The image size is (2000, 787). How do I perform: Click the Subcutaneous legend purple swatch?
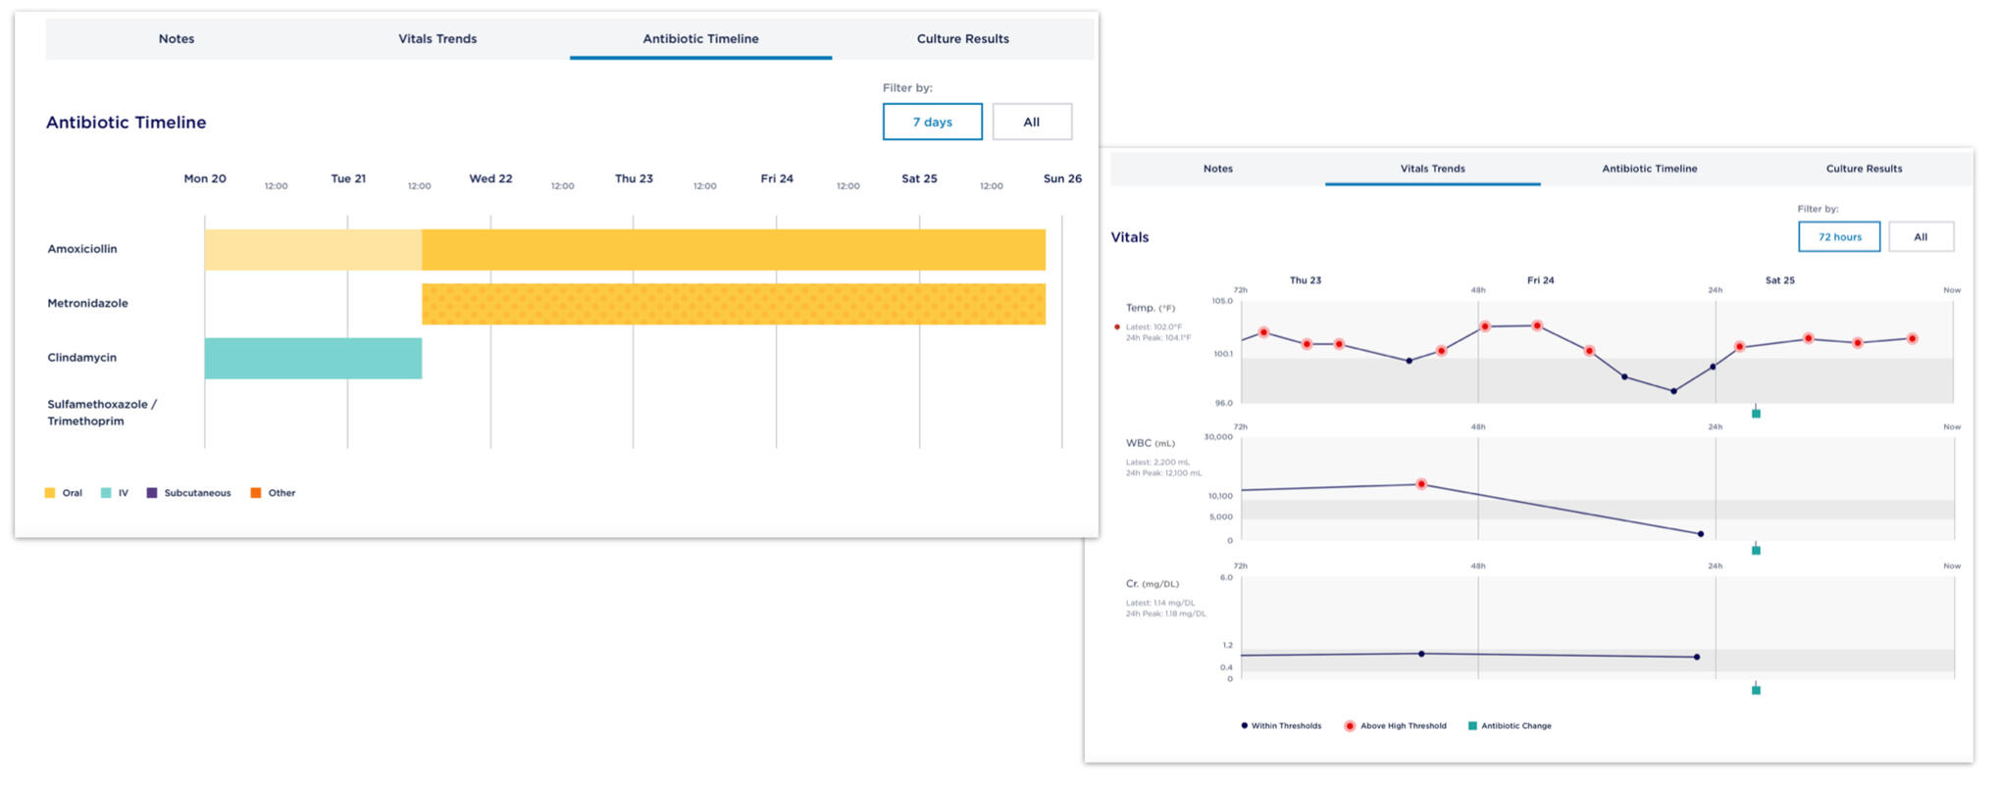(x=152, y=493)
